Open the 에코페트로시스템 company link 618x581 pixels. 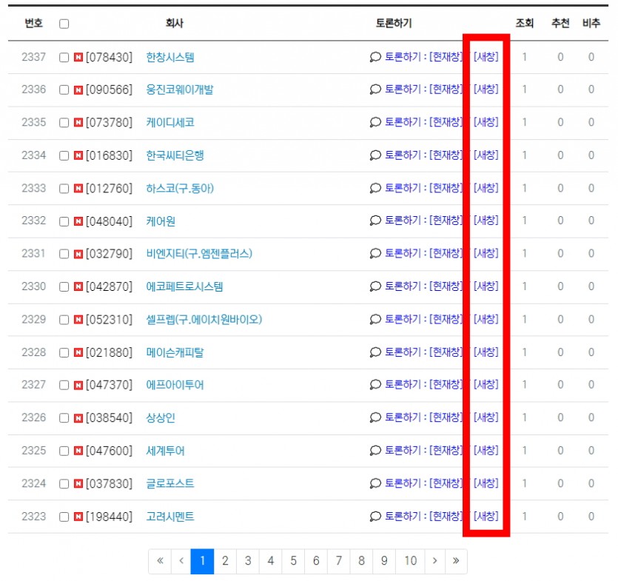pos(184,286)
